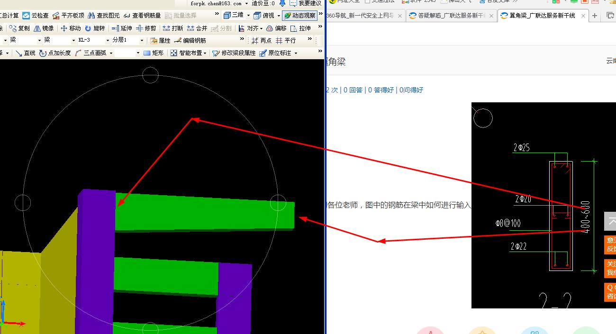The height and width of the screenshot is (334, 616).
Task: Click the 打断 break tool
Action: coord(173,28)
